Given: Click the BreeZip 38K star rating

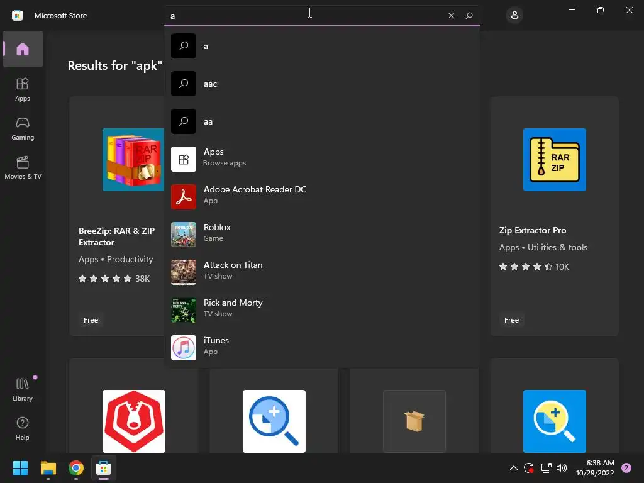Looking at the screenshot, I should pyautogui.click(x=114, y=279).
